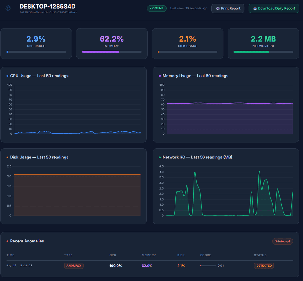Click the printer icon in Print Report
The width and height of the screenshot is (303, 281).
(x=218, y=9)
